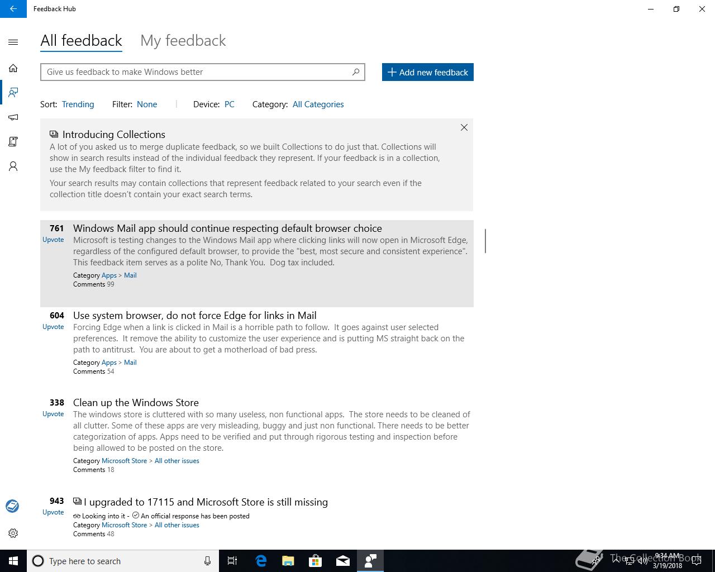The image size is (715, 572).
Task: Click the taskbar microphone icon
Action: (x=207, y=561)
